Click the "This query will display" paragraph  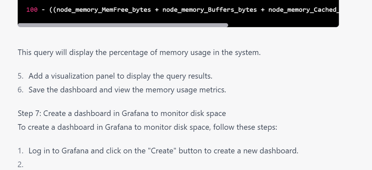tap(139, 53)
